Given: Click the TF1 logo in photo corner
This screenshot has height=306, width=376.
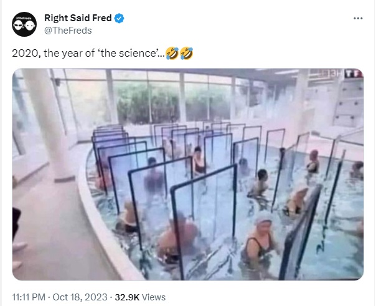Looking at the screenshot, I should coord(354,74).
